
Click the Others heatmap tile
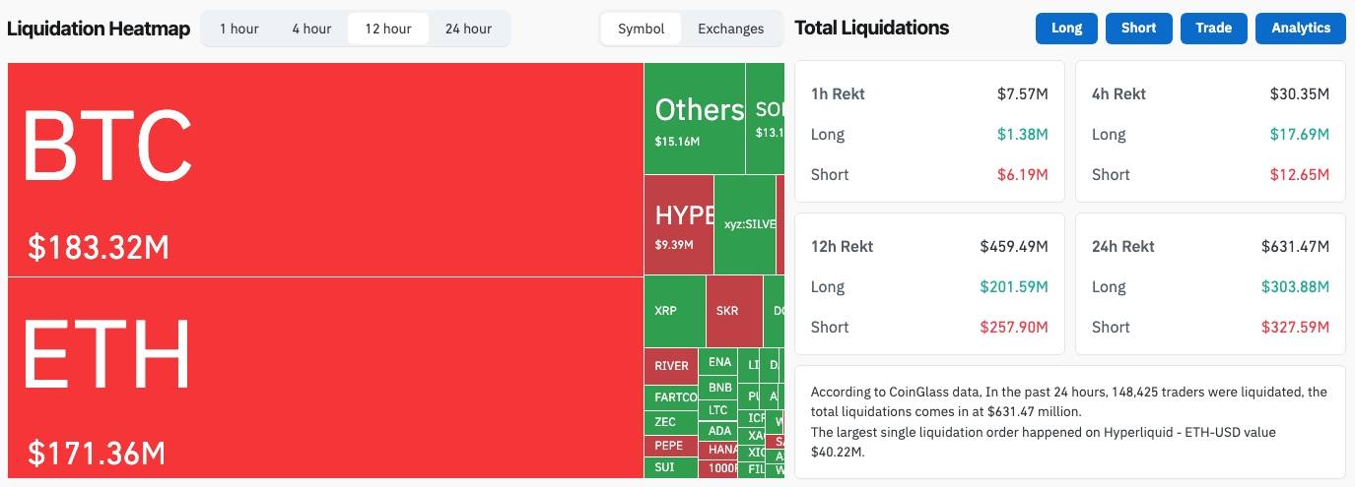point(694,118)
